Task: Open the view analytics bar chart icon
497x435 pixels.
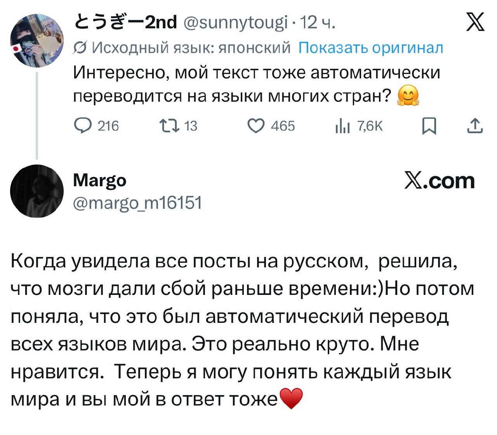Action: pos(342,126)
